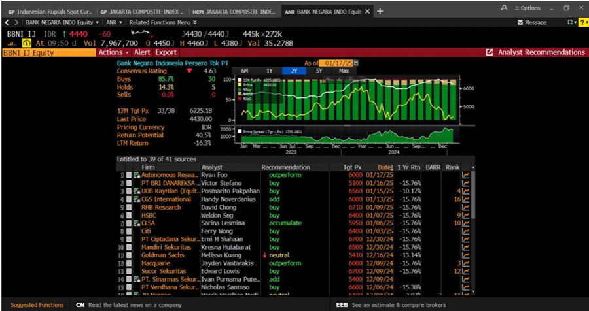Expand the Actions dropdown menu
This screenshot has width=589, height=311.
pyautogui.click(x=114, y=52)
